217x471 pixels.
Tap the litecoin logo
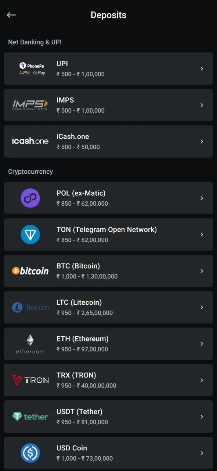click(x=30, y=307)
